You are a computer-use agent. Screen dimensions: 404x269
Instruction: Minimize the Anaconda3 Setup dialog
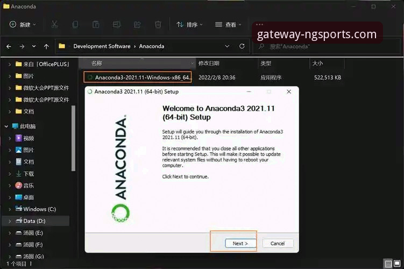(x=249, y=91)
